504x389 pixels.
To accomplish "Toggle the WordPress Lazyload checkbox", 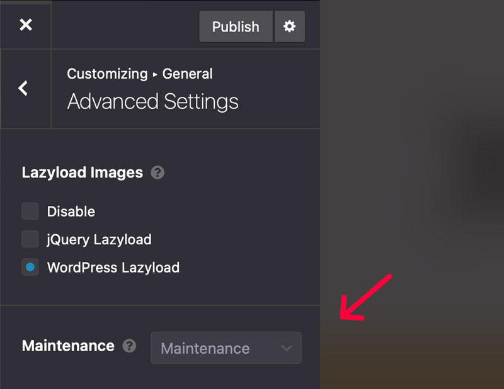I will pos(30,267).
